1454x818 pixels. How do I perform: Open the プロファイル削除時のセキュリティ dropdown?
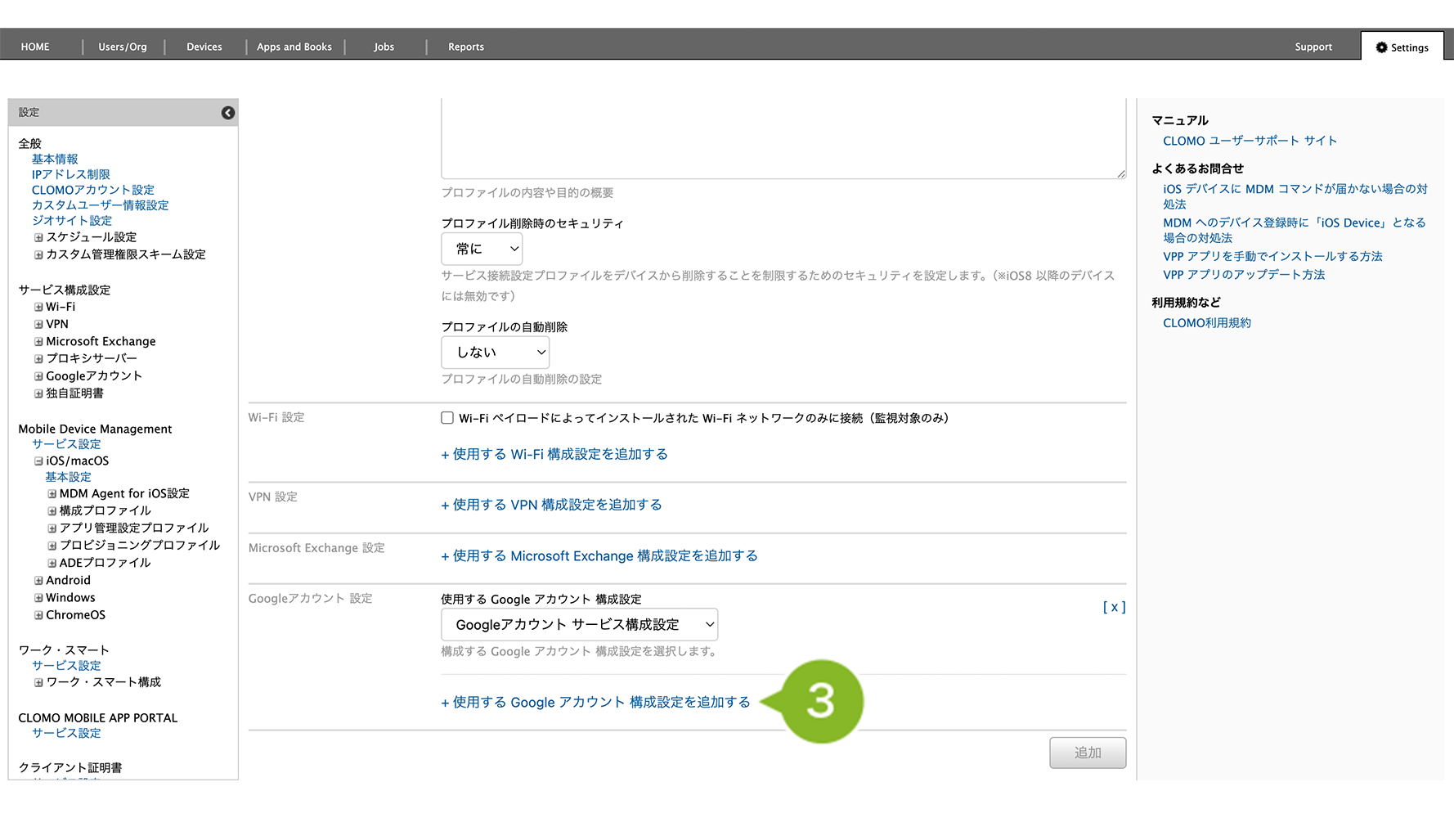pos(482,249)
